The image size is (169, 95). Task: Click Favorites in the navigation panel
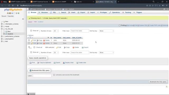coord(11,16)
